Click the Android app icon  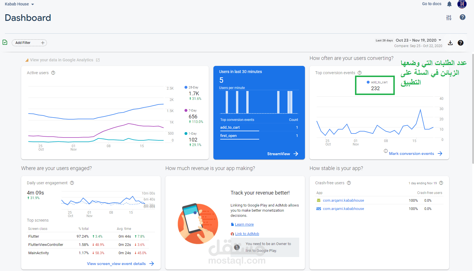(x=319, y=200)
